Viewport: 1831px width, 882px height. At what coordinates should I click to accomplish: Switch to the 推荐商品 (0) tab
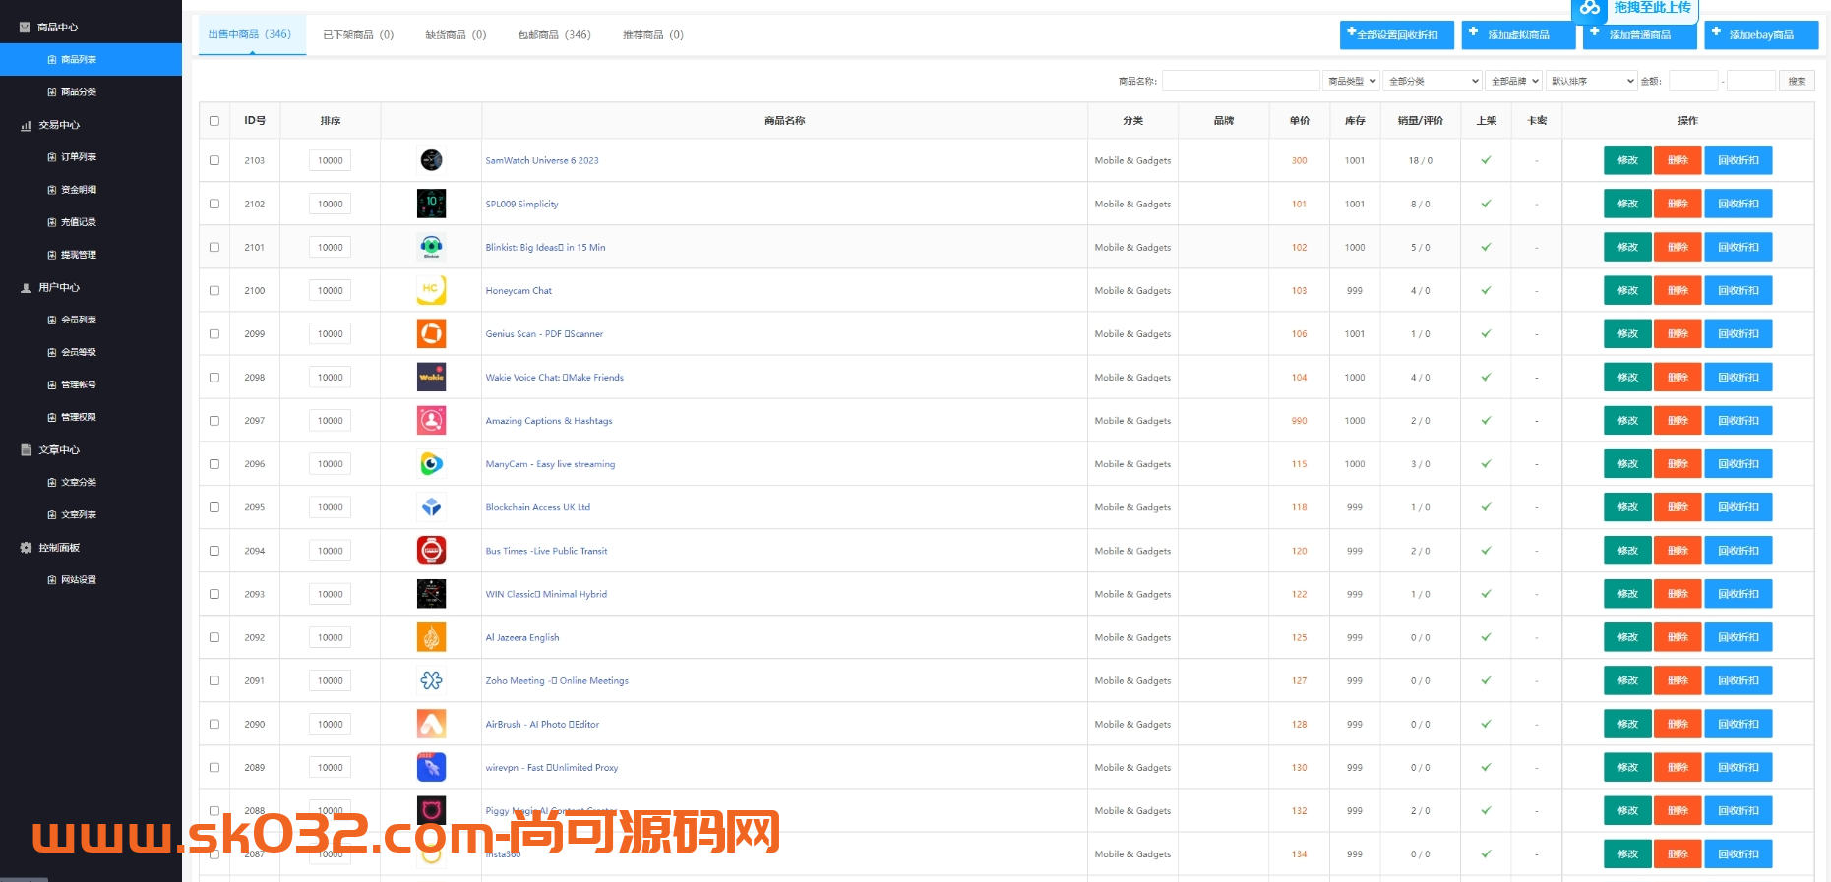tap(652, 35)
